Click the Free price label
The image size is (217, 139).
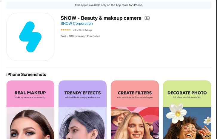(x=63, y=36)
